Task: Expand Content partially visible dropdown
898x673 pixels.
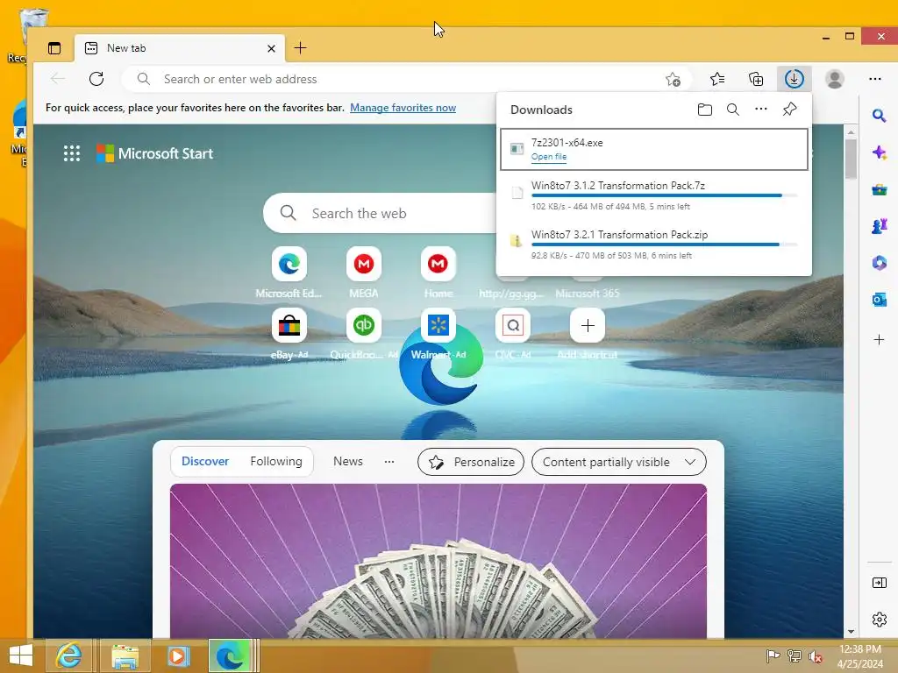Action: (x=618, y=462)
